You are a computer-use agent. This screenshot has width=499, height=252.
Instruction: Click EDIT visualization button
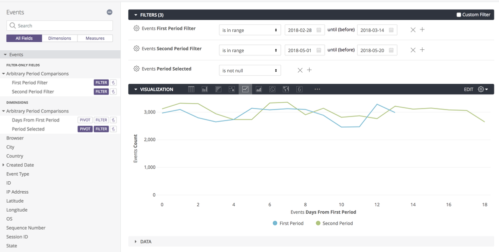pos(469,90)
